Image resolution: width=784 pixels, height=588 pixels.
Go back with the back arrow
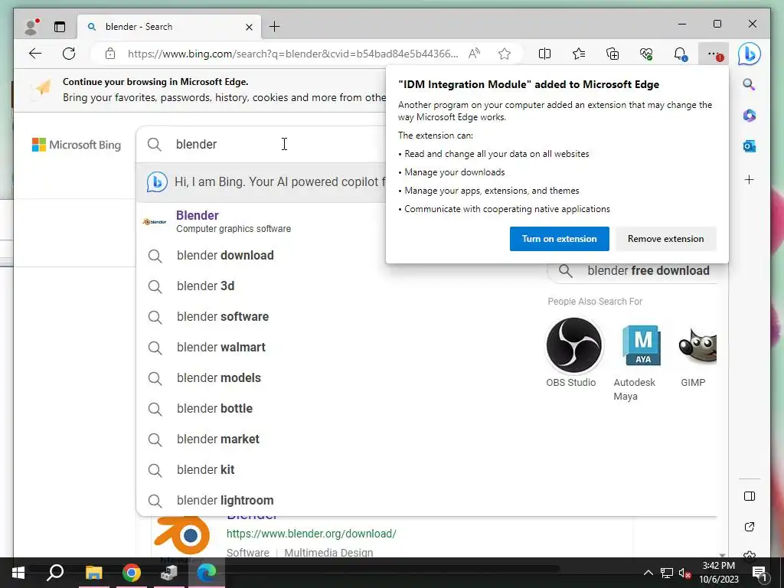(35, 54)
